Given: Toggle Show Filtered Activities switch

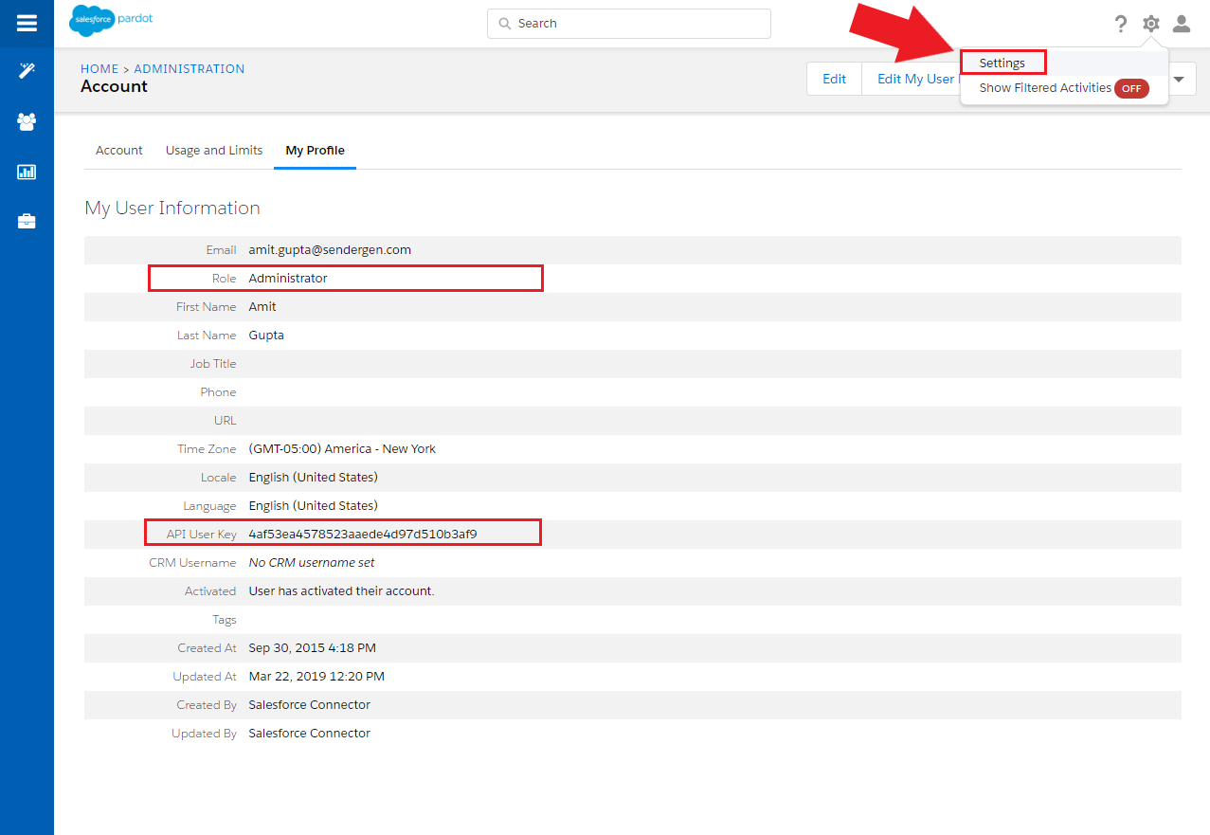Looking at the screenshot, I should (x=1131, y=88).
